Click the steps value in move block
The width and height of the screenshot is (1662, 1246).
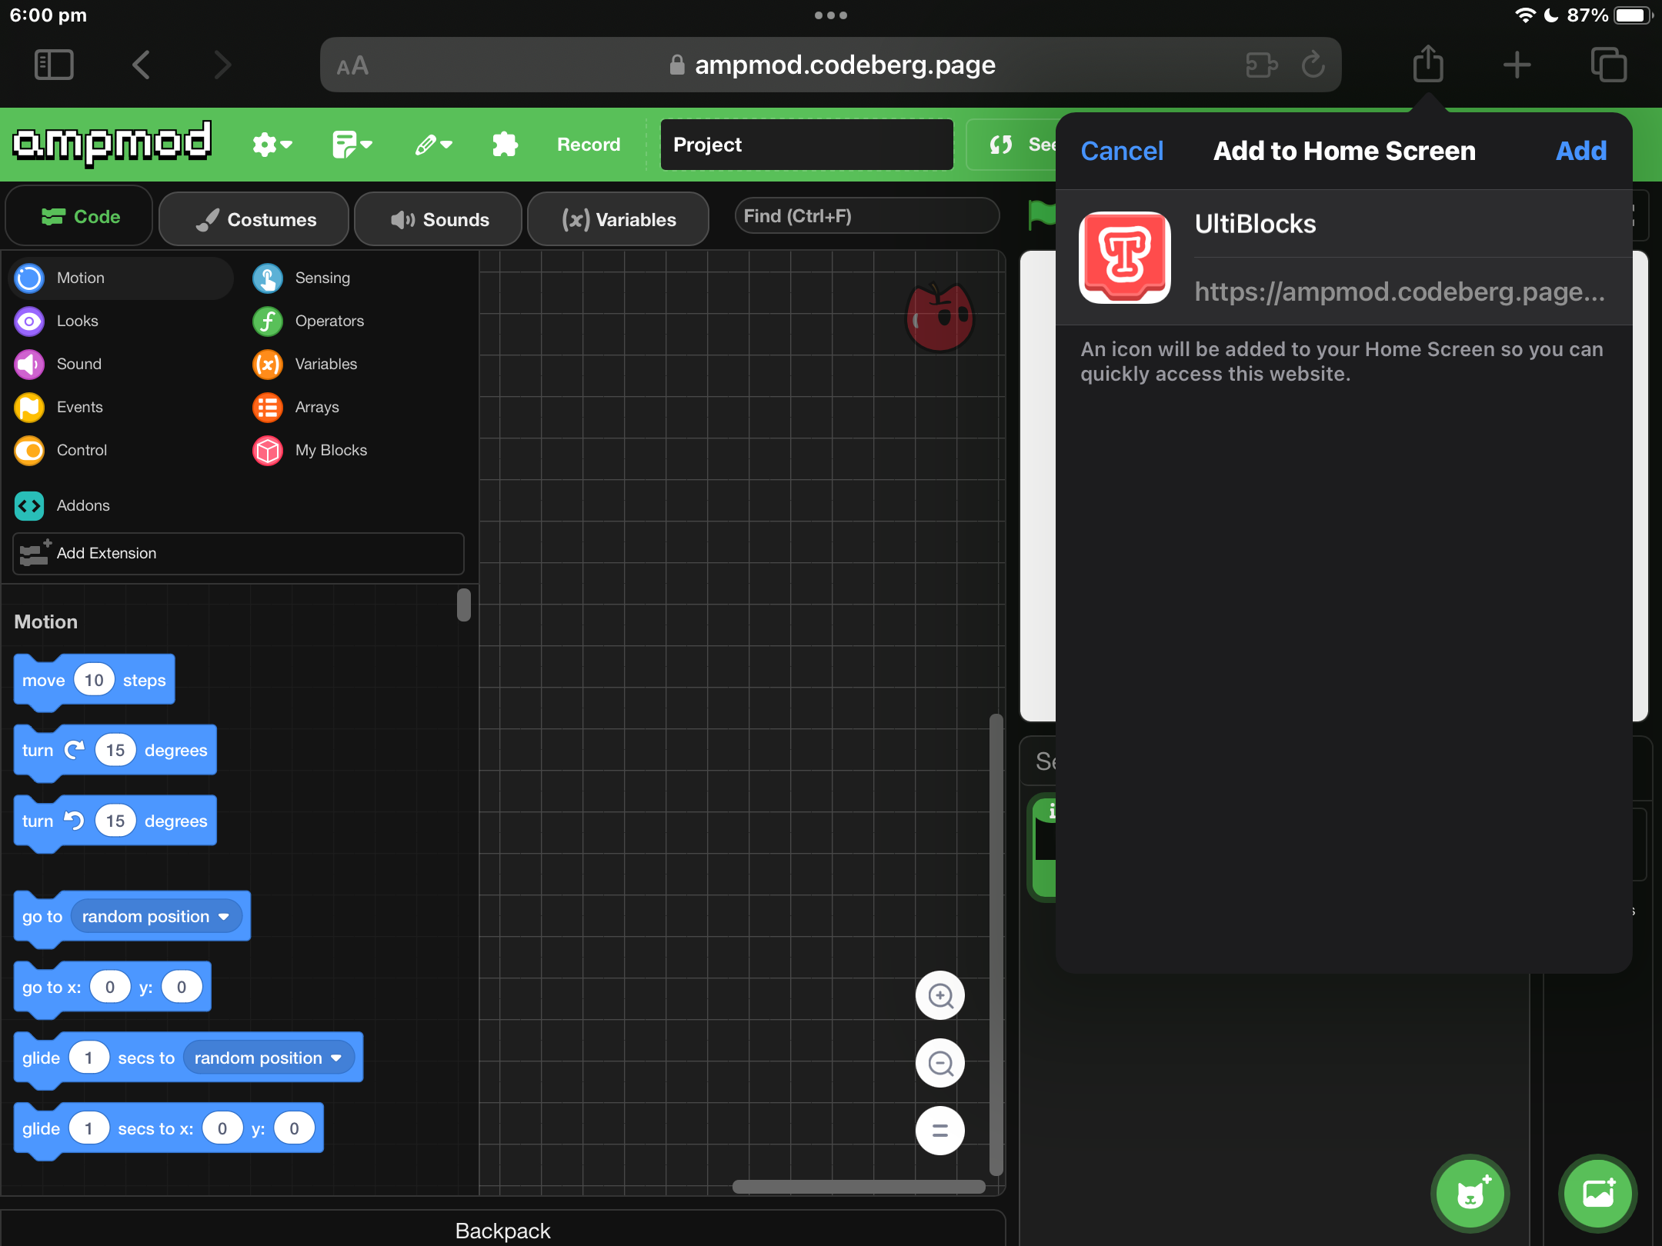click(94, 680)
